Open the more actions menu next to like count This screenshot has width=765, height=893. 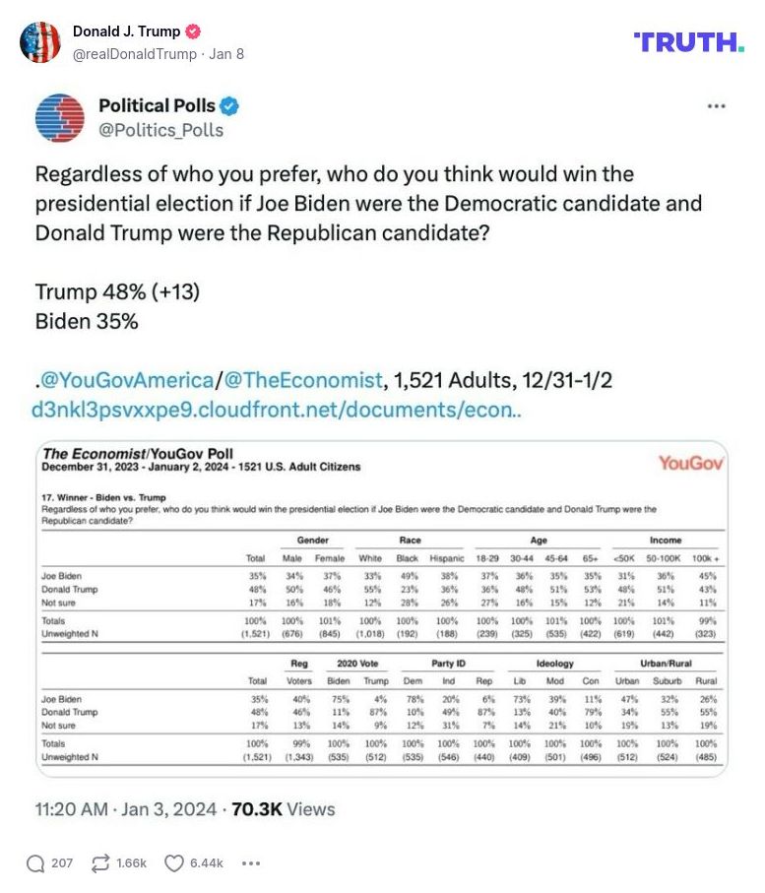tap(249, 865)
